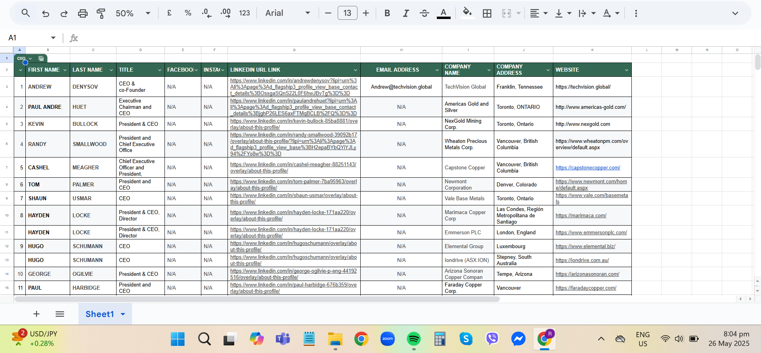Click the fill colour bucket icon

[x=467, y=13]
